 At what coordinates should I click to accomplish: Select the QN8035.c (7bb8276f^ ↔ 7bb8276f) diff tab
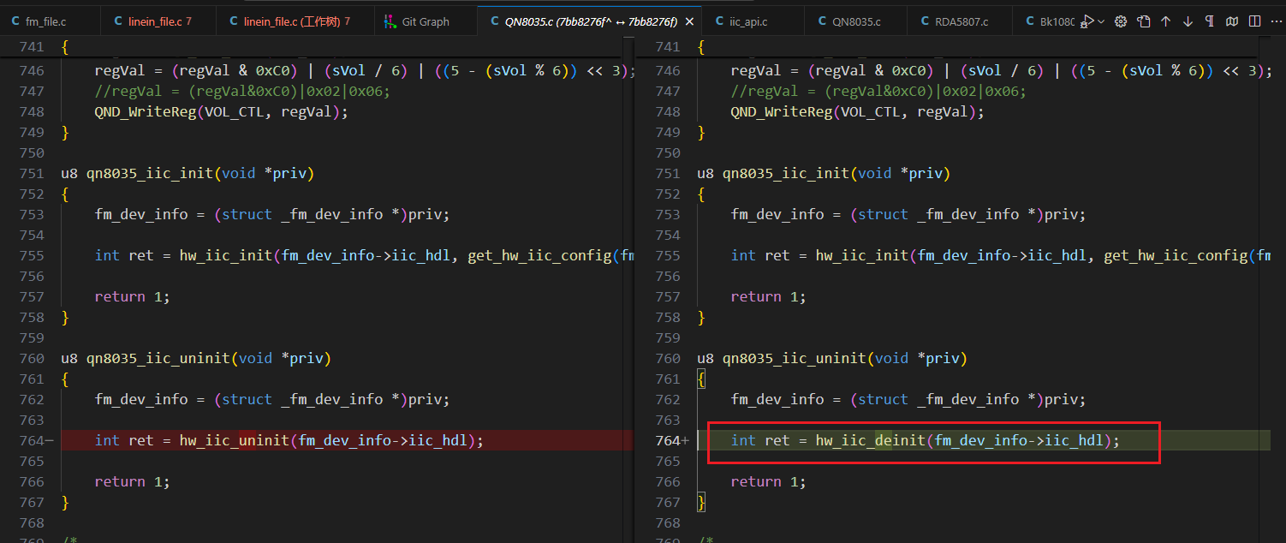click(x=590, y=21)
